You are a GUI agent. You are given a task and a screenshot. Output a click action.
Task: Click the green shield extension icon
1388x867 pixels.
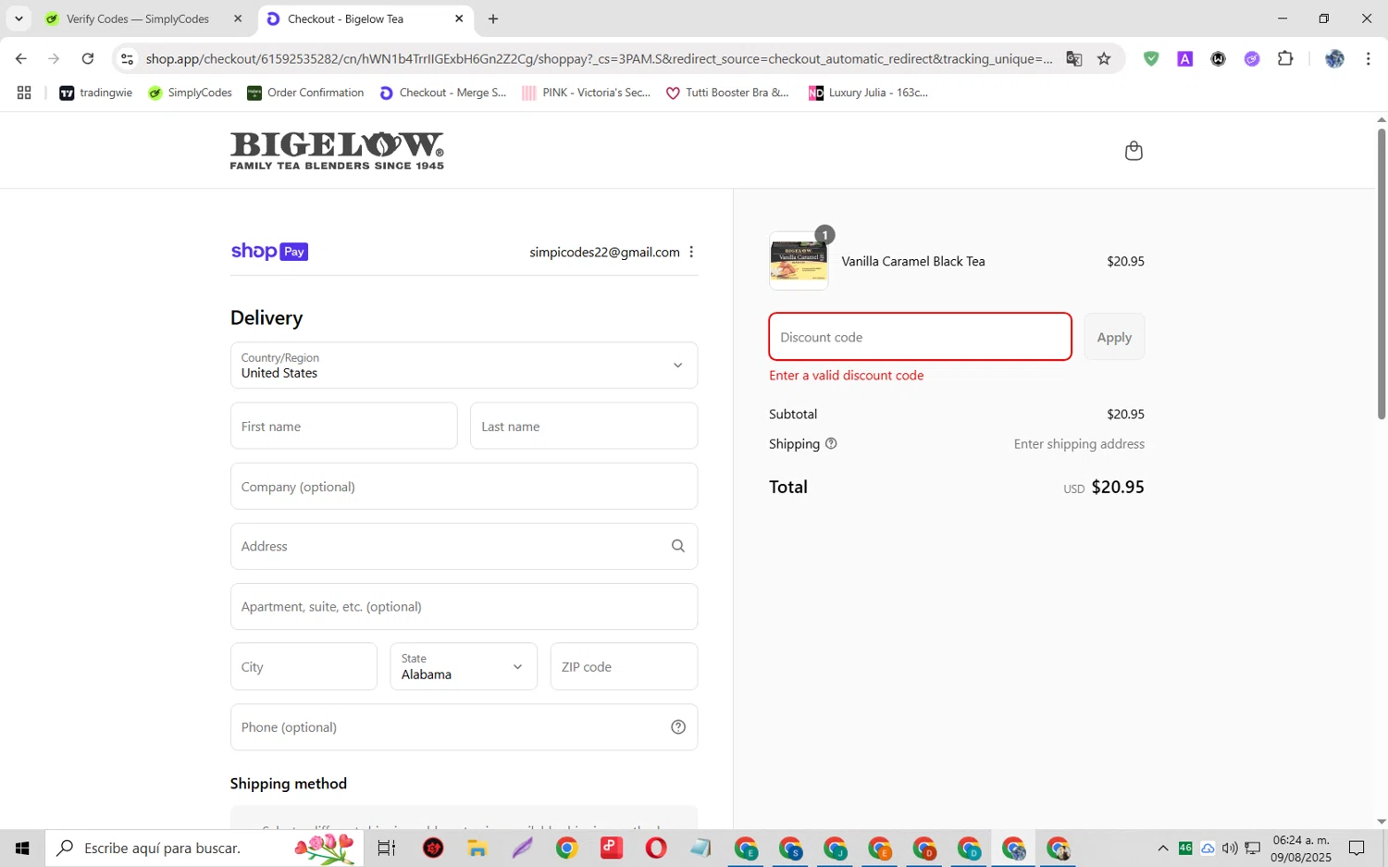point(1151,58)
